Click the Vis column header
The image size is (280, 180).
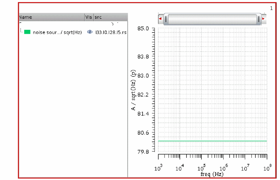89,17
